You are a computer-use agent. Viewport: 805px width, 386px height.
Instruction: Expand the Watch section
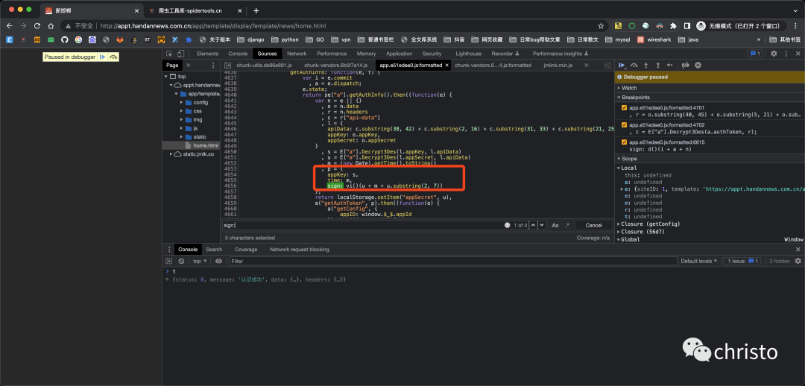pos(630,88)
